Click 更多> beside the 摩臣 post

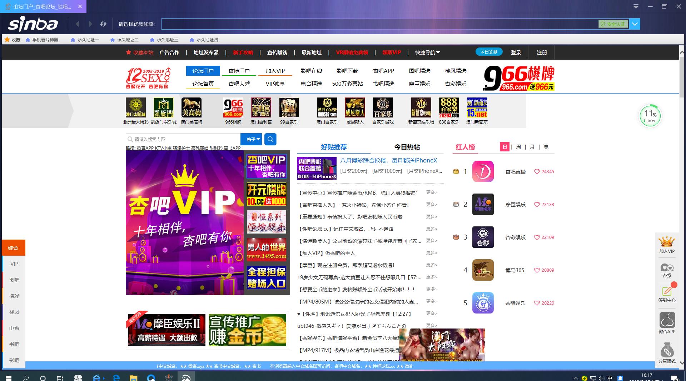[x=432, y=265]
